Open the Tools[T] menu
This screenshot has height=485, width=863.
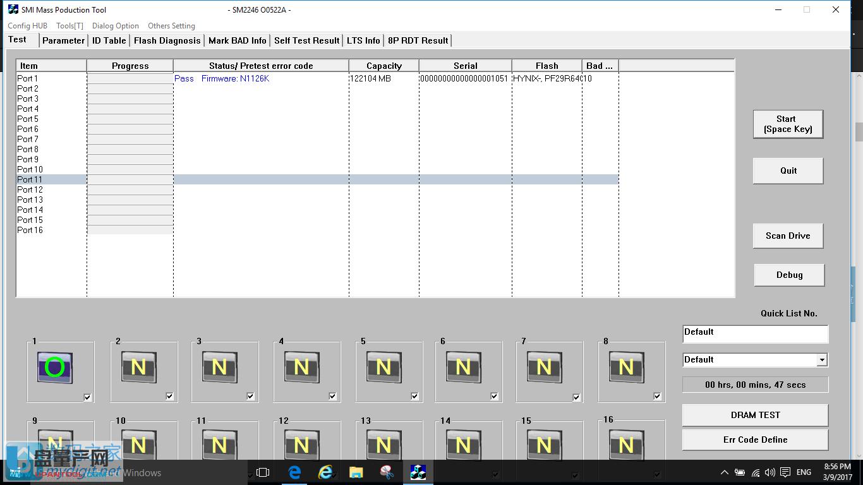pos(69,26)
